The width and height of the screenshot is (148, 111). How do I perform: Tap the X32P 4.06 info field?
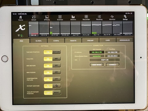105,60
